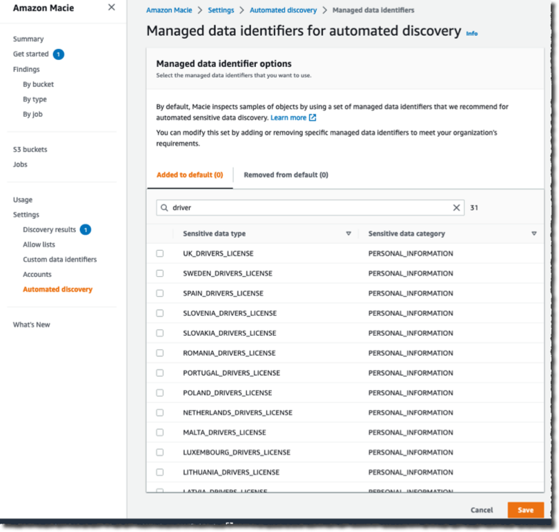The image size is (559, 532).
Task: Check the PORTUGAL_DRIVERS_LICENSE checkbox
Action: coord(160,373)
